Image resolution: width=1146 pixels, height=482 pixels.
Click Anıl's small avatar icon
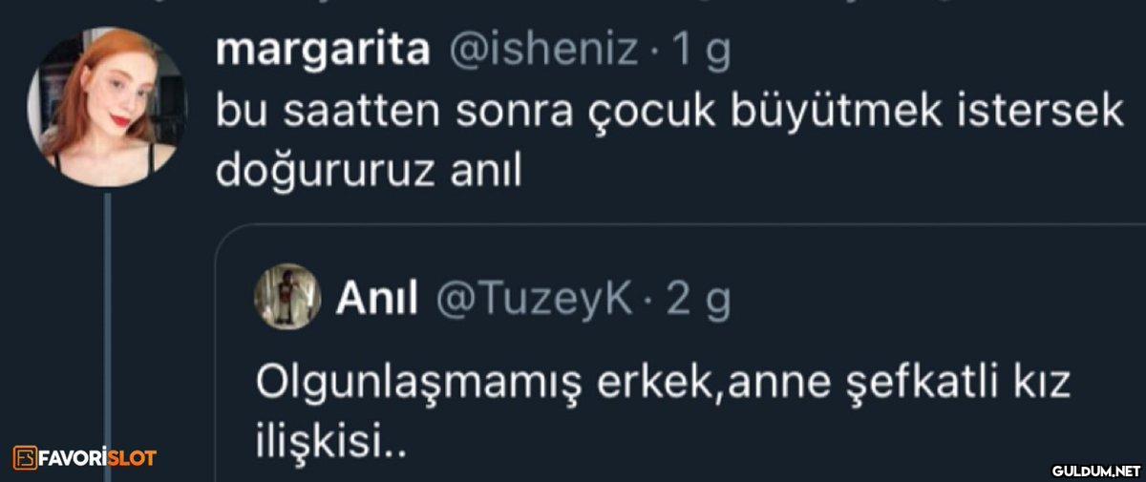(x=286, y=295)
